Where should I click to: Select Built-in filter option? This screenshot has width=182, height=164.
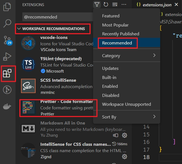126,77
